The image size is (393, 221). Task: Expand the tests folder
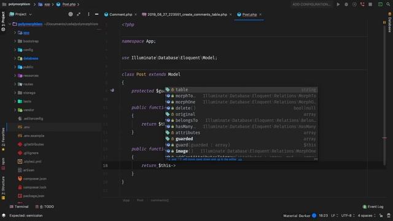tap(15, 101)
